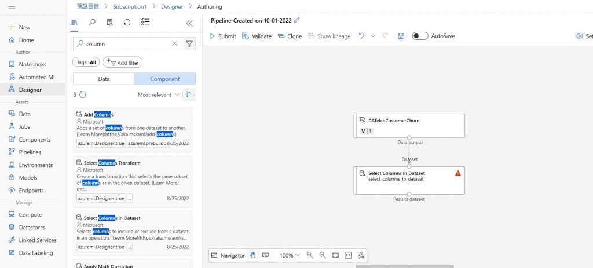Switch to the Data tab
The height and width of the screenshot is (268, 593).
click(104, 79)
